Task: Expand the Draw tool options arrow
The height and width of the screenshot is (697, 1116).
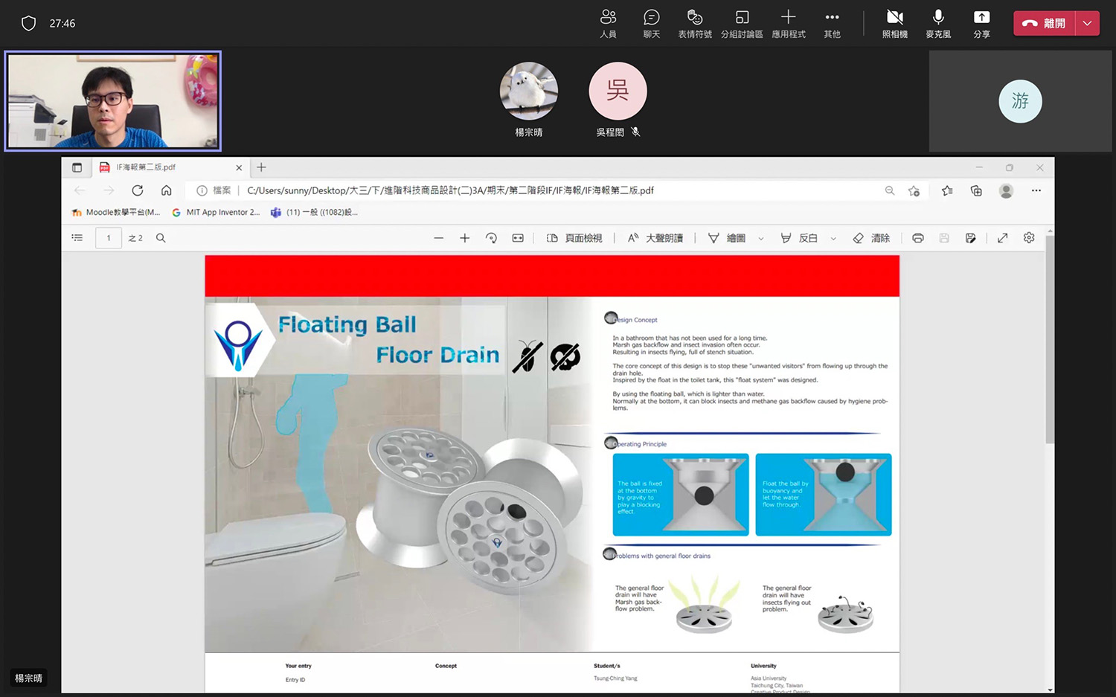Action: pyautogui.click(x=761, y=239)
